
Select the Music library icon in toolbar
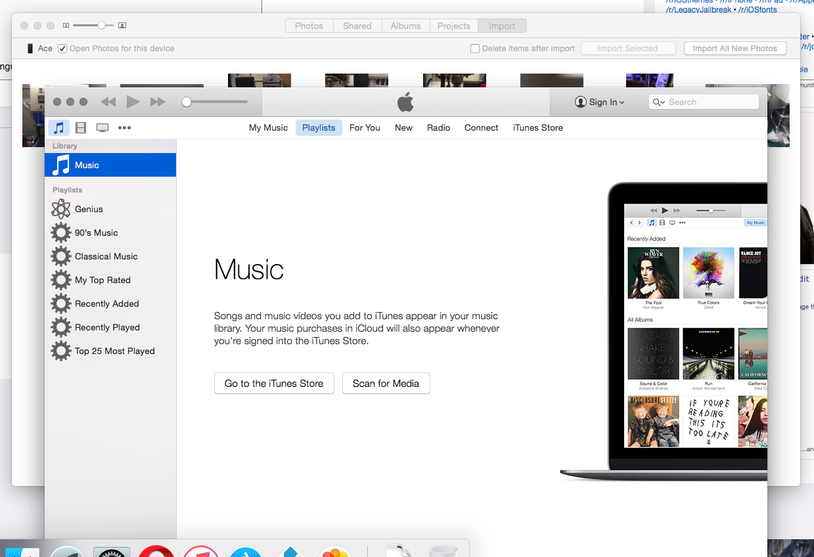click(59, 128)
